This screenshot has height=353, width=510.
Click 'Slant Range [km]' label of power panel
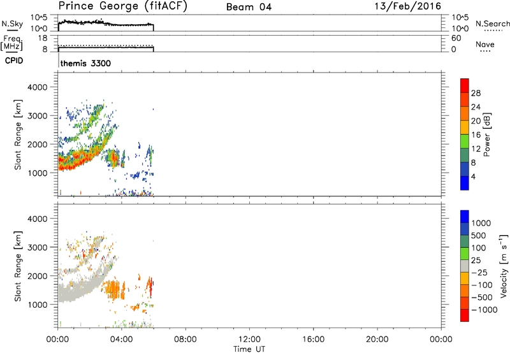[x=18, y=134]
